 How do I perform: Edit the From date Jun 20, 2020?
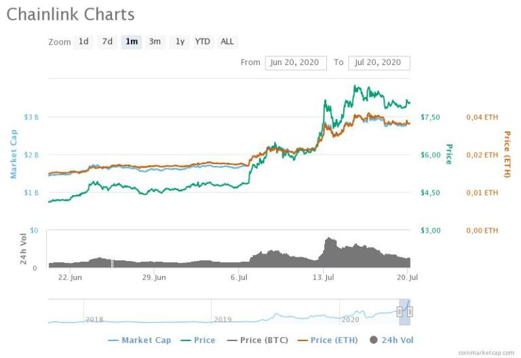tap(296, 63)
